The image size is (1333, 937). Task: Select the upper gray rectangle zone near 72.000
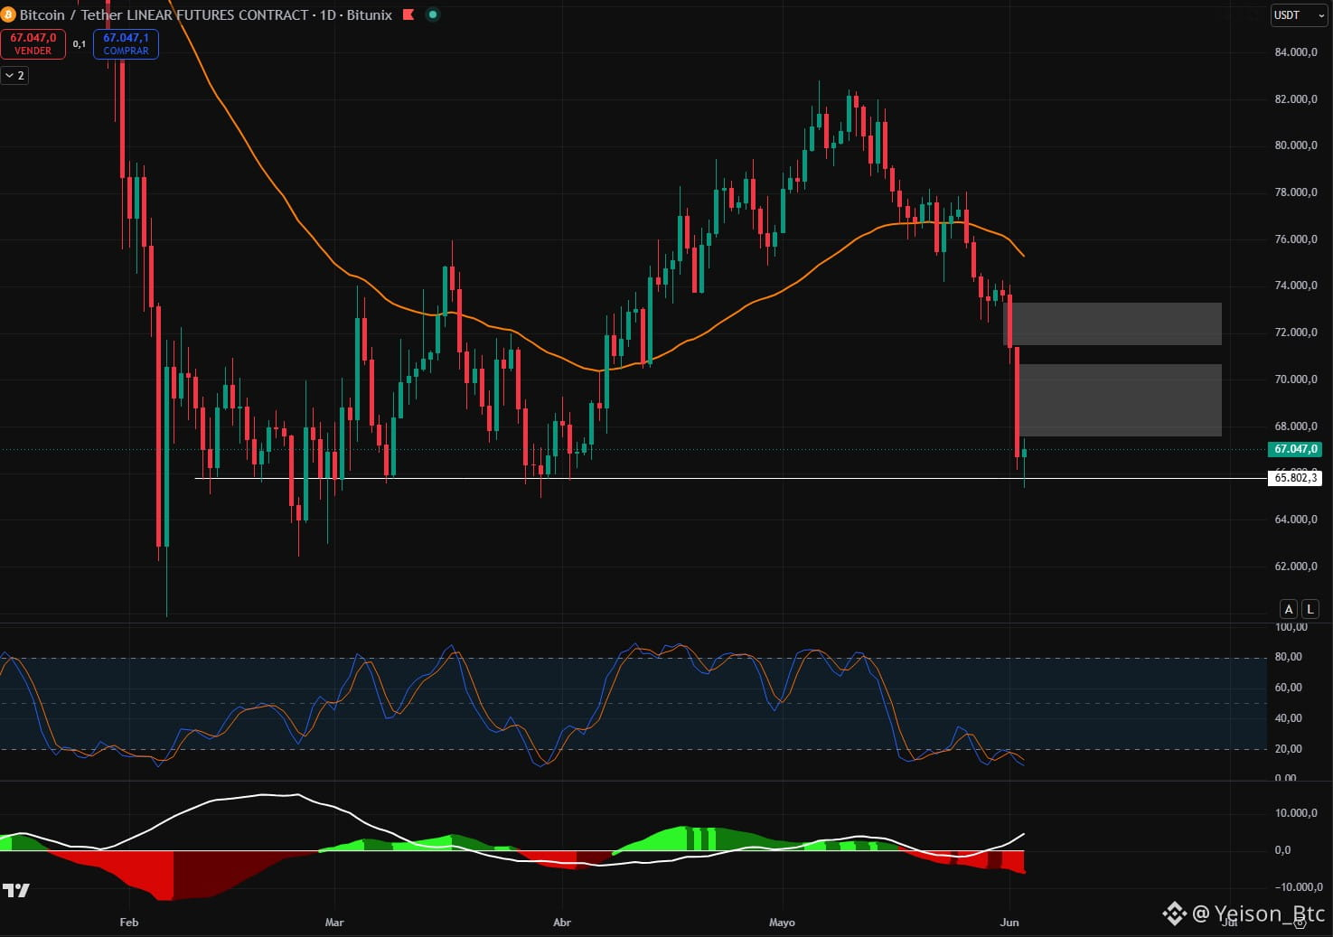pyautogui.click(x=1112, y=323)
